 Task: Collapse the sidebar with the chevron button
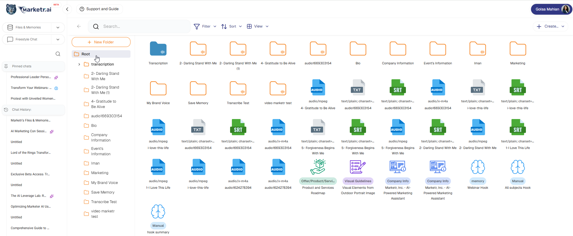pyautogui.click(x=67, y=9)
